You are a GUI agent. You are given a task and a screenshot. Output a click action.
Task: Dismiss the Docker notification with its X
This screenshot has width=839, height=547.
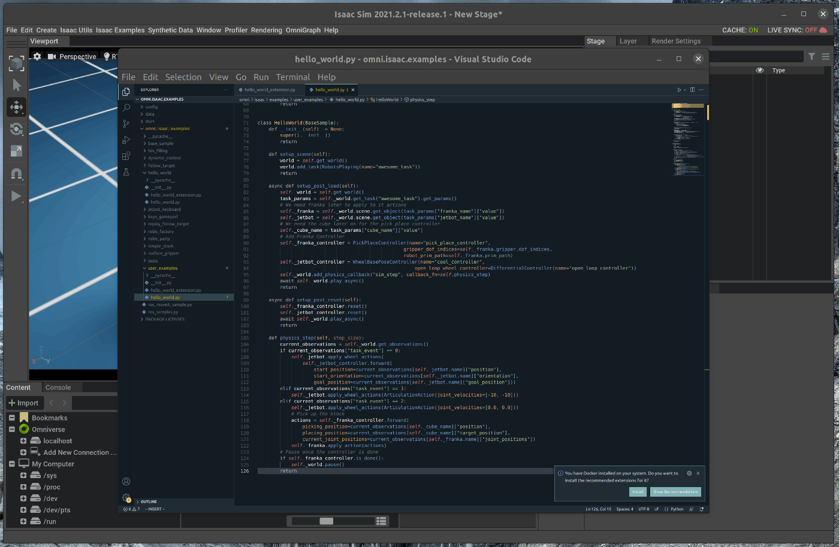coord(698,473)
